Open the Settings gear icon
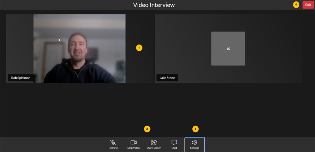 (194, 142)
